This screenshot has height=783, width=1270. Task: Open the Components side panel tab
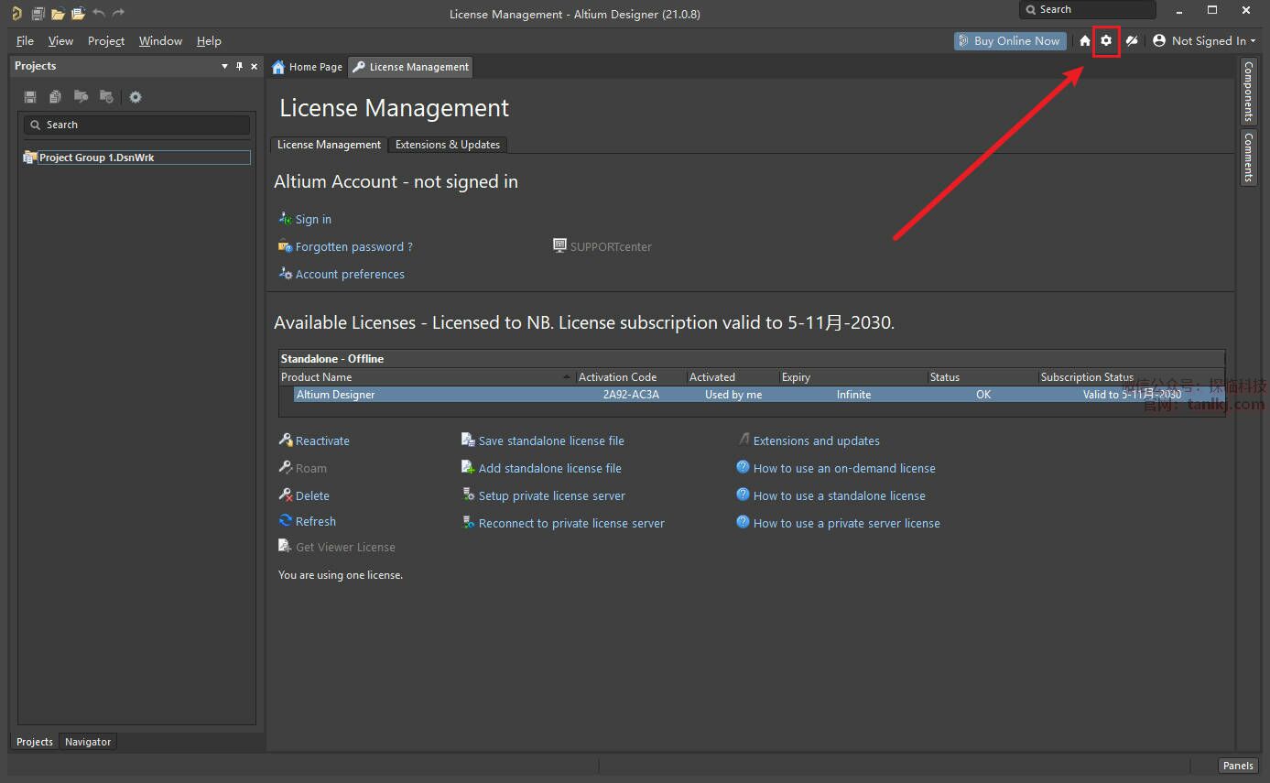click(1247, 92)
